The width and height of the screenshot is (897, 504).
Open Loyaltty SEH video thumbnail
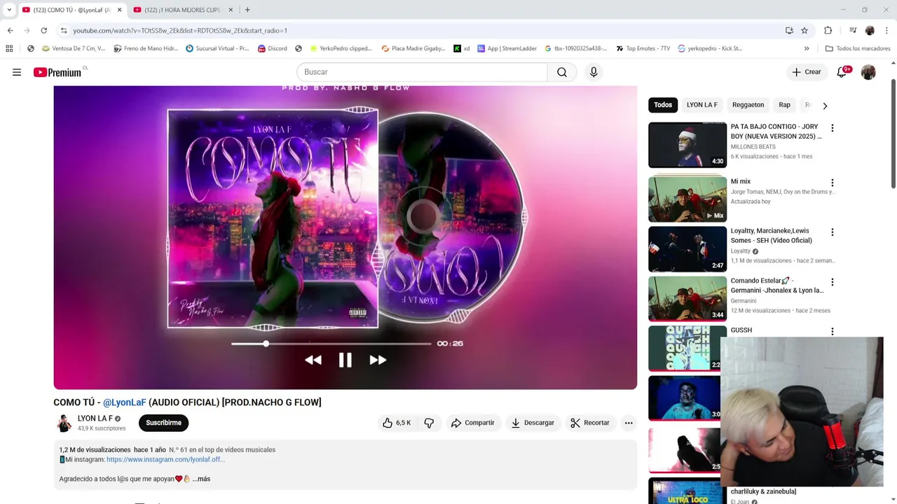tap(687, 248)
